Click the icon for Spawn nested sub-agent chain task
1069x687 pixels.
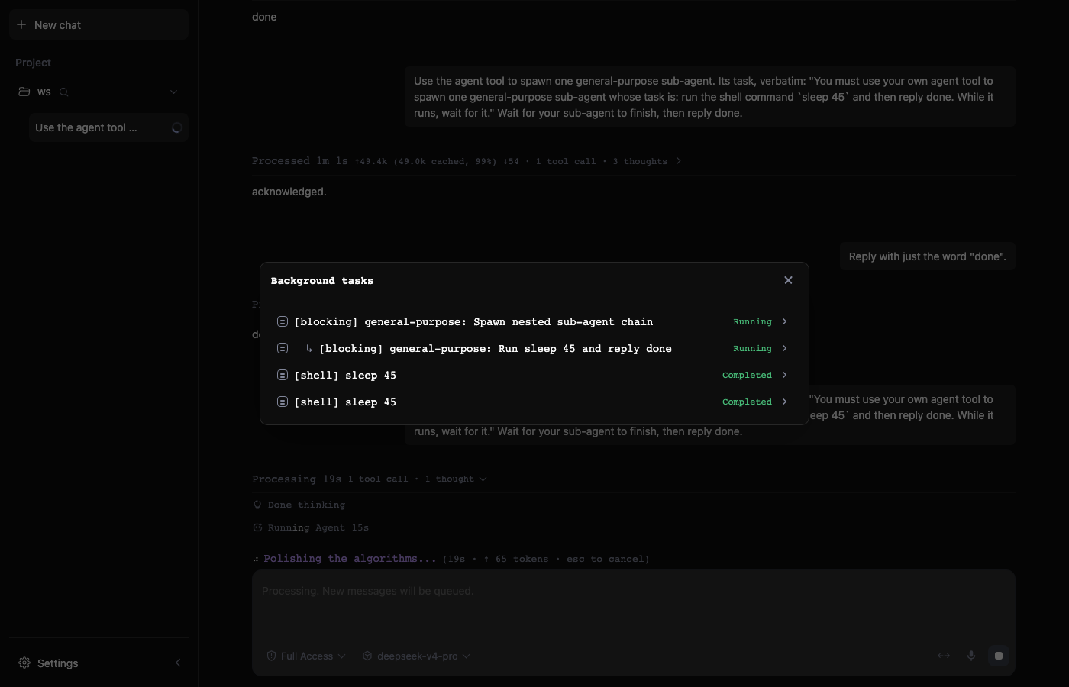pyautogui.click(x=282, y=321)
